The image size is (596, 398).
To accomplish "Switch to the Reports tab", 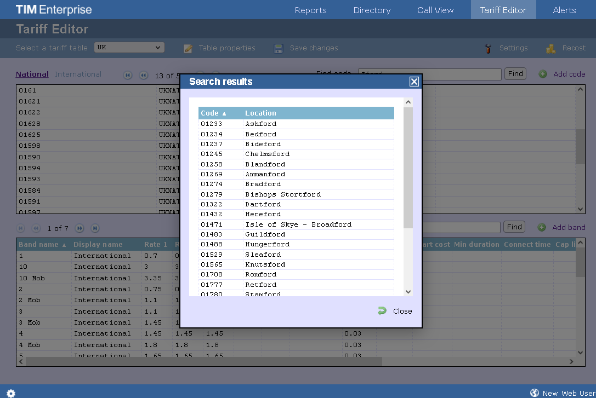I will tap(310, 10).
